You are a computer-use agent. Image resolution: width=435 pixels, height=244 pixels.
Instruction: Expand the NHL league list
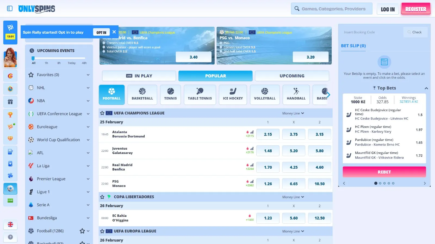(x=88, y=88)
